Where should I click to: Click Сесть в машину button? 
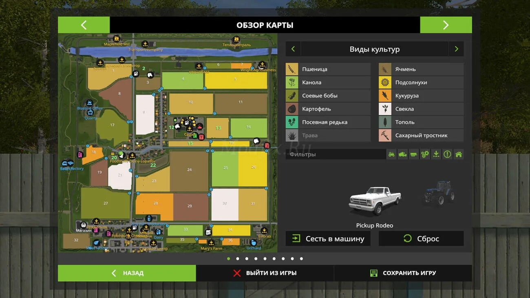point(328,238)
